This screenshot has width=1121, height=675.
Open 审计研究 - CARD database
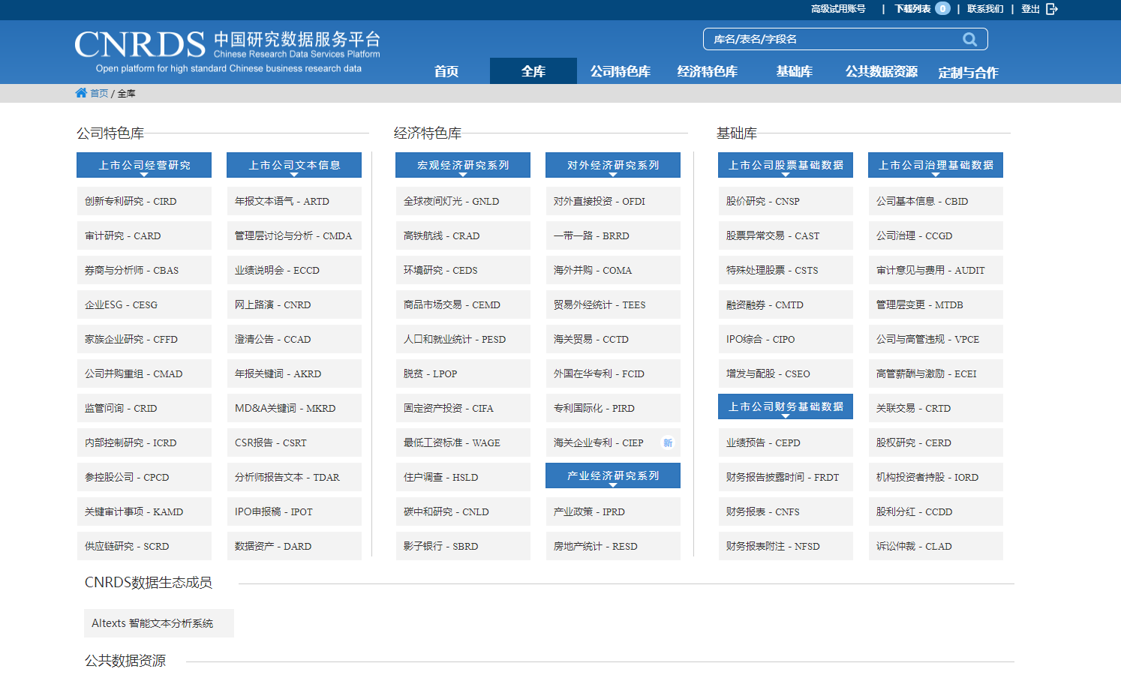coord(144,235)
